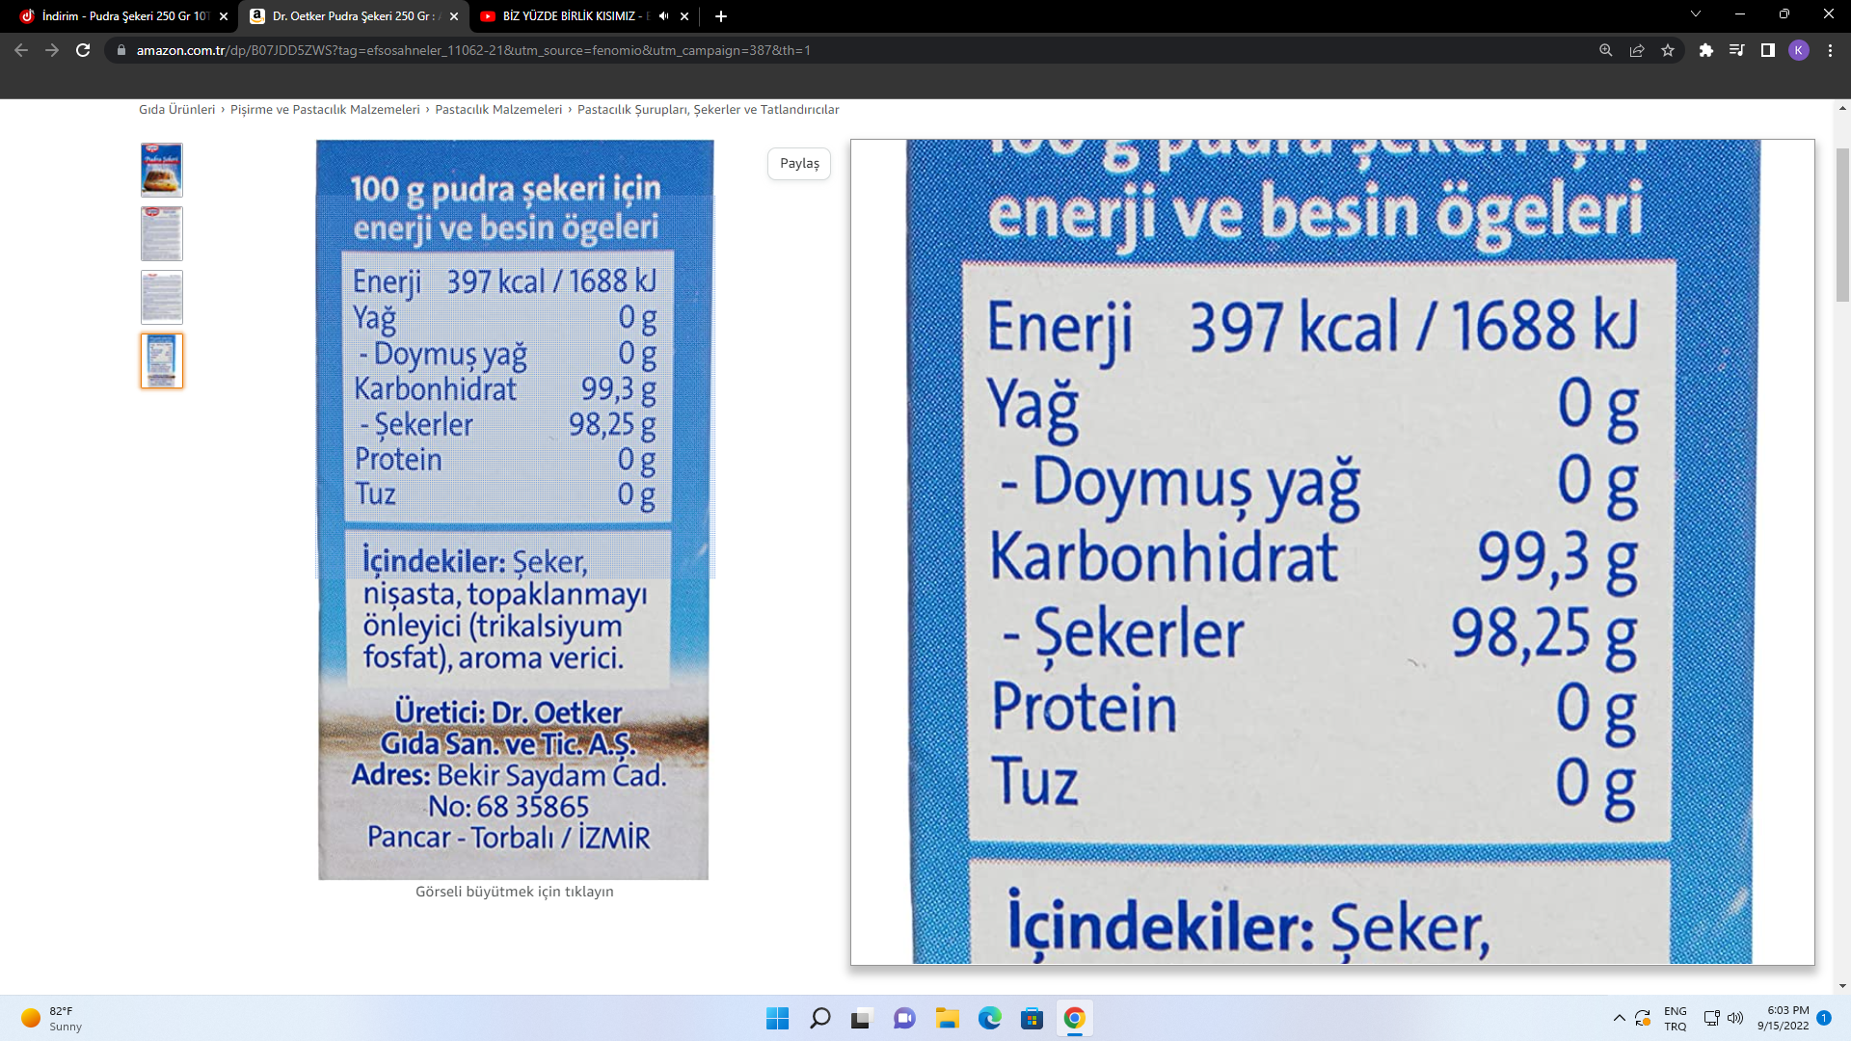Open the zoom magnifier icon in address bar
This screenshot has width=1851, height=1041.
[1606, 50]
